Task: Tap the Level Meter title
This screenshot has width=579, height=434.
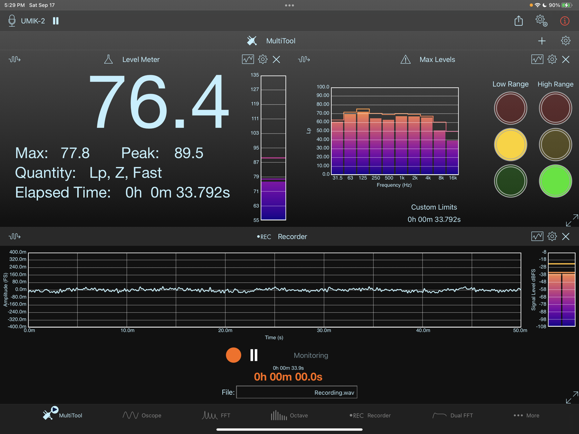Action: click(x=141, y=59)
